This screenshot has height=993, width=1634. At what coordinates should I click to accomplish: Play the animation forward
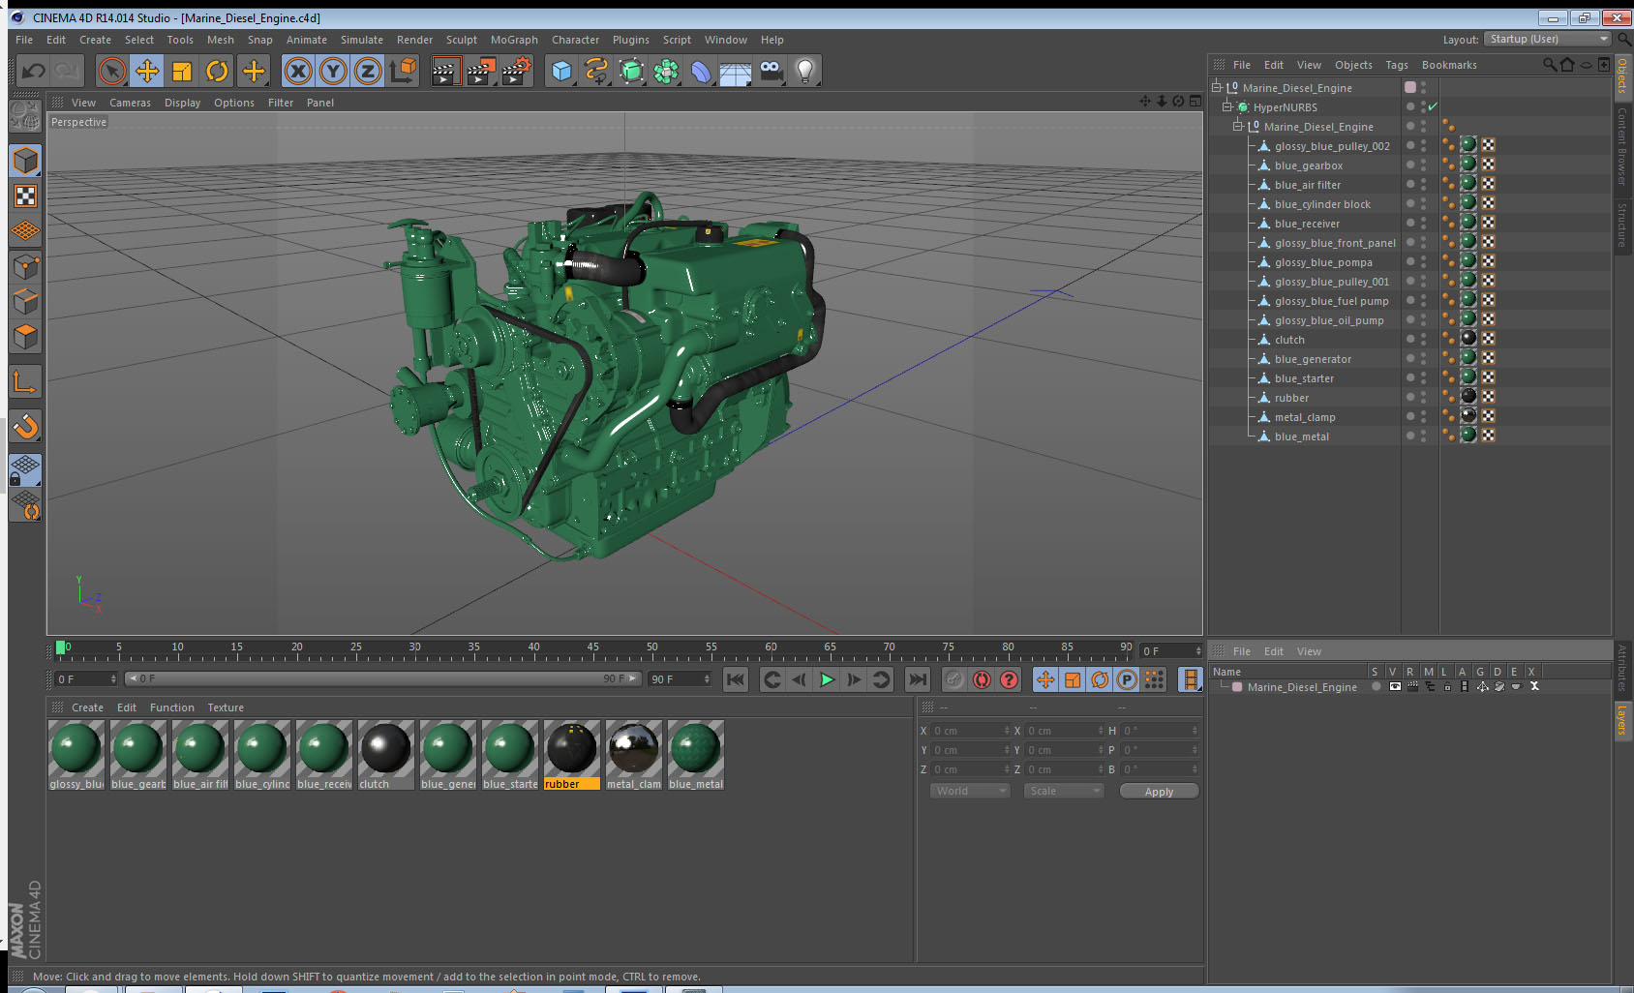coord(827,679)
